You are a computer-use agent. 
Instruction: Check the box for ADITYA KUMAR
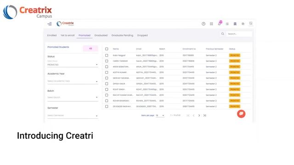tap(107, 72)
